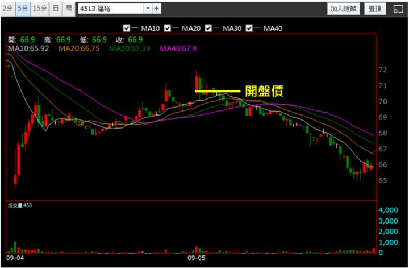This screenshot has height=268, width=409.
Task: Click the 4,000 volume axis label
Action: click(388, 211)
